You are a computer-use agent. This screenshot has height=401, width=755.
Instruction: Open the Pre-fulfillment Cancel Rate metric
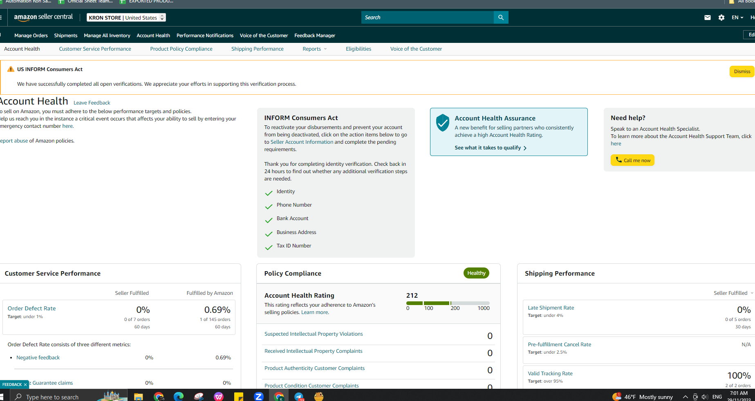point(560,345)
